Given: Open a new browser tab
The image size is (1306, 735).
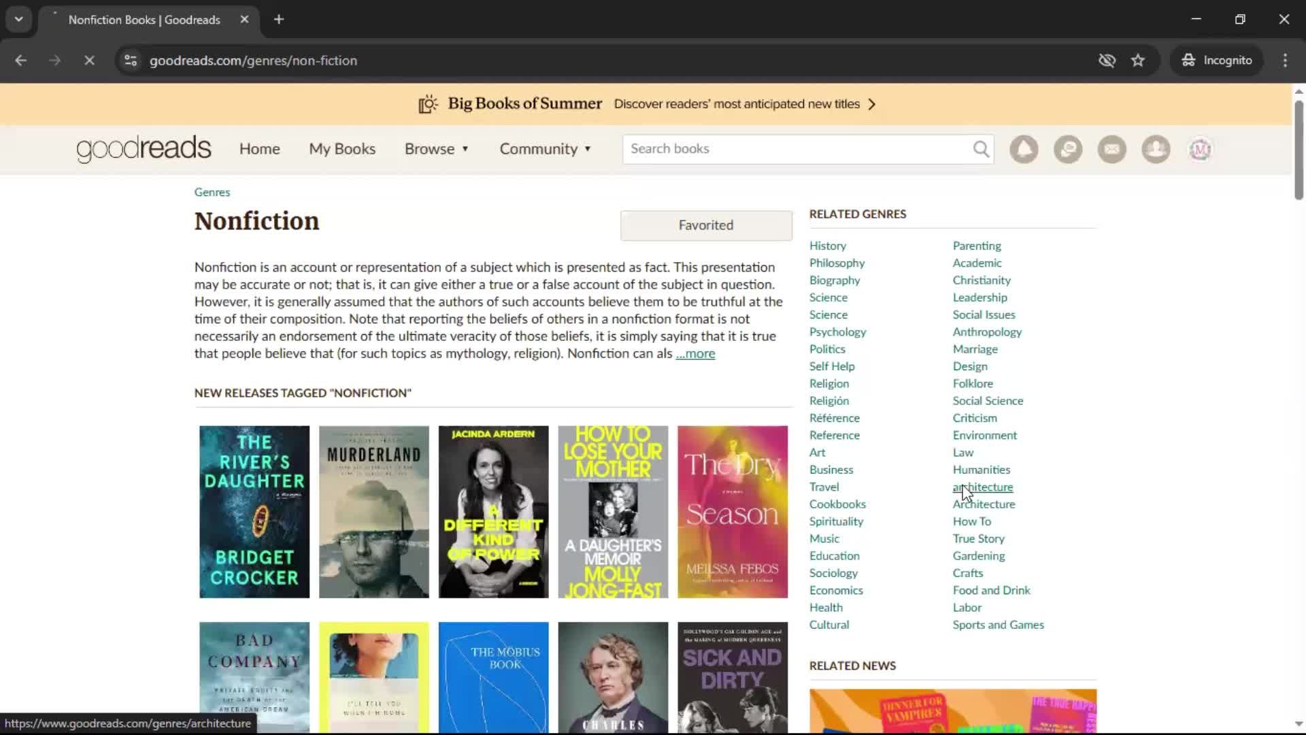Looking at the screenshot, I should (279, 20).
